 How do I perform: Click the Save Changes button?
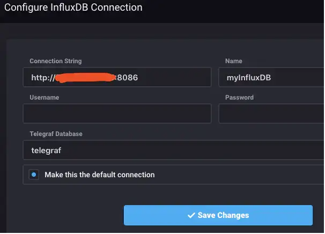click(x=218, y=215)
